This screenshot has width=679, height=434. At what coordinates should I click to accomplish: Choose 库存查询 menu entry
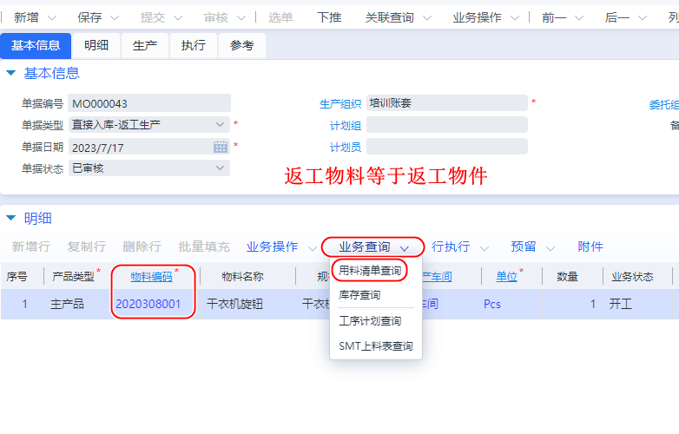(359, 295)
